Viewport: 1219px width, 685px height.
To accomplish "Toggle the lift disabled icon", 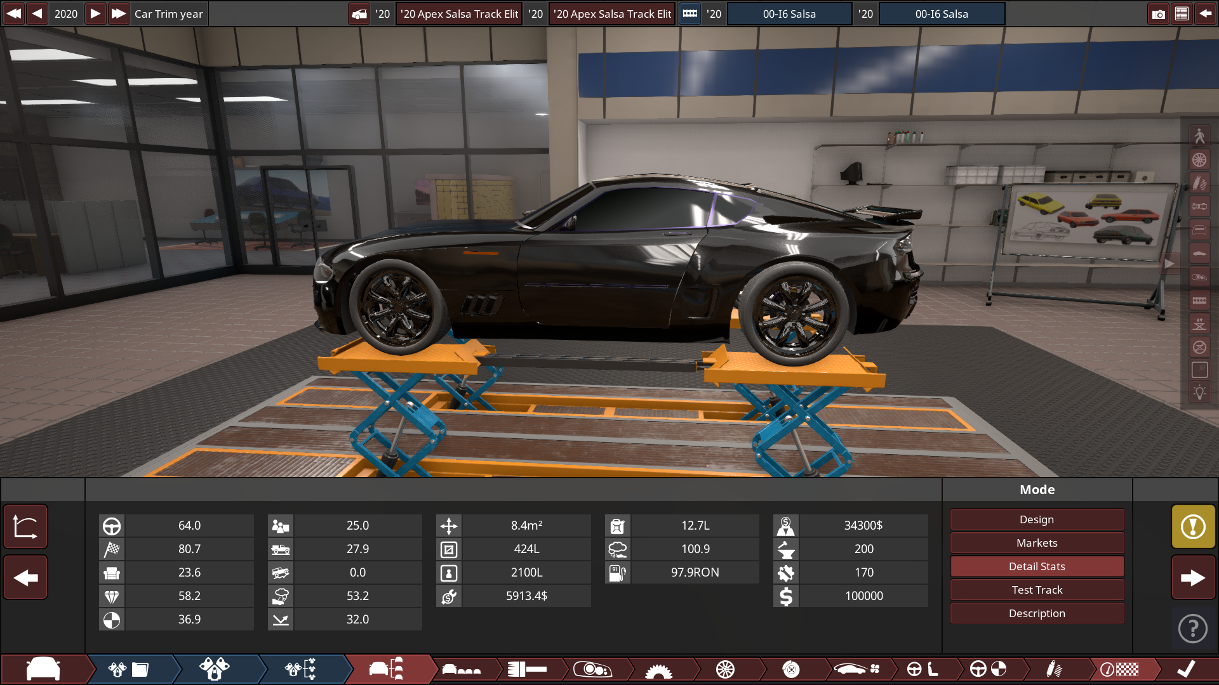I will point(1199,347).
